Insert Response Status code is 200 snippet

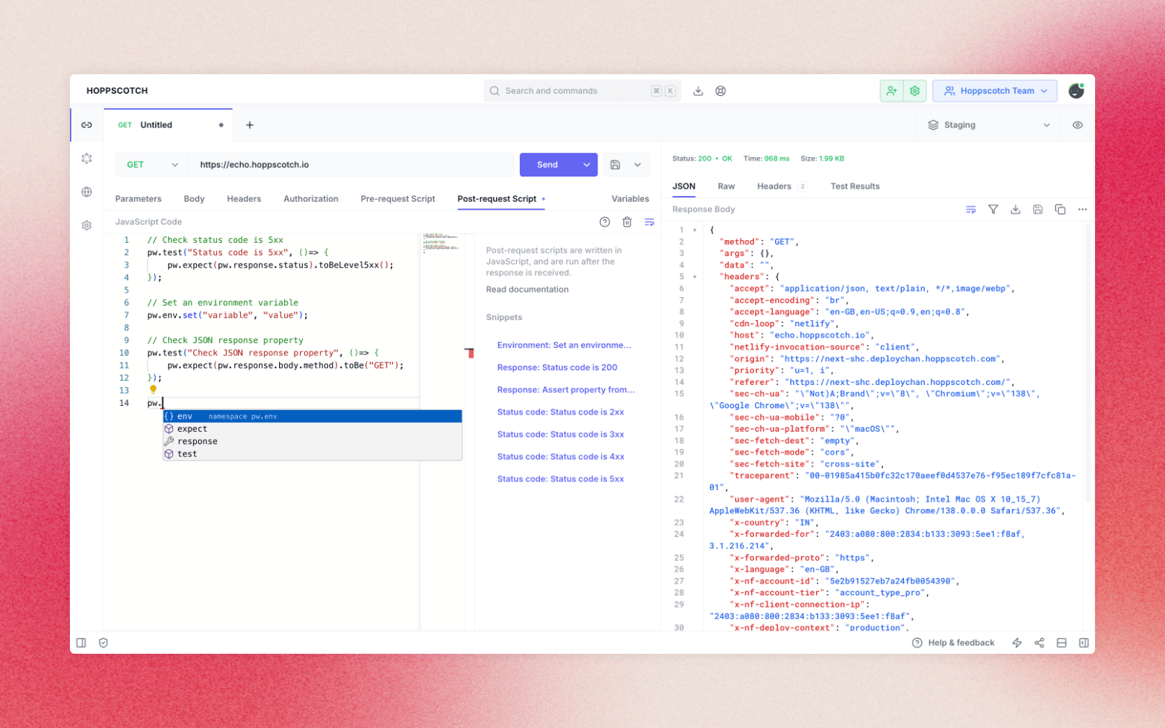557,368
